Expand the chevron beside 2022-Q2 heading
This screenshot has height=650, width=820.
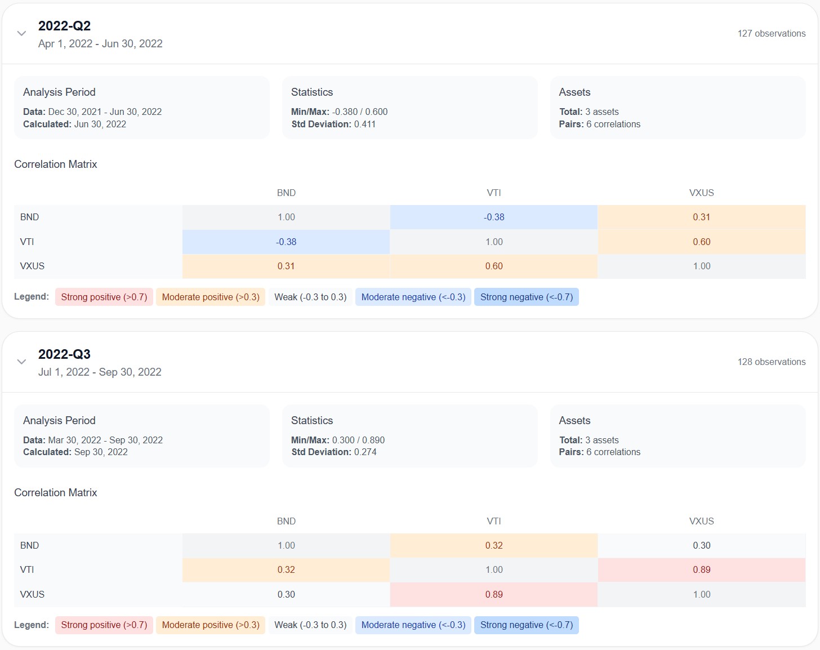point(21,33)
